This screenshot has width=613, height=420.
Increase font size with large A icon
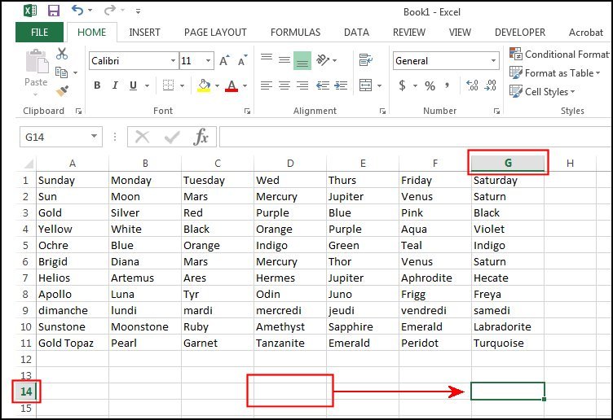[x=224, y=60]
